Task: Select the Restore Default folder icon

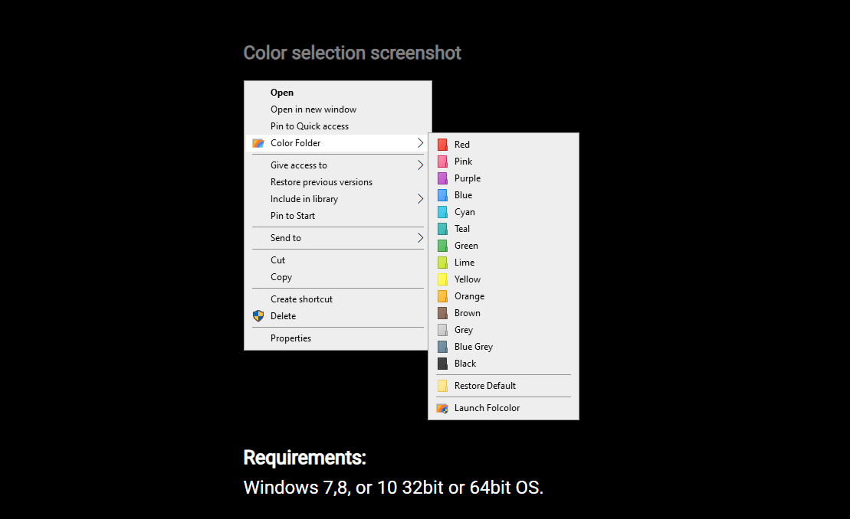Action: pyautogui.click(x=442, y=385)
